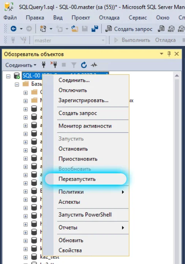This screenshot has width=185, height=264.
Task: Open the Отладка menu in menu bar
Action: point(109,18)
